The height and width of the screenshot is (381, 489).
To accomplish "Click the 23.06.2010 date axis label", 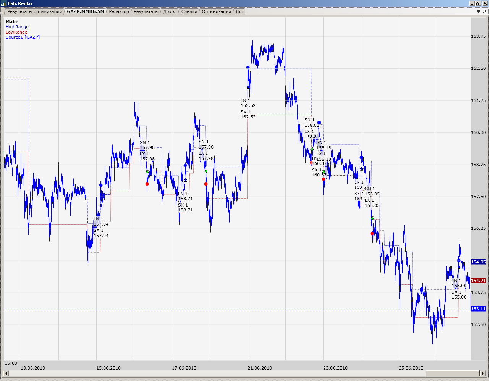I will 335,368.
